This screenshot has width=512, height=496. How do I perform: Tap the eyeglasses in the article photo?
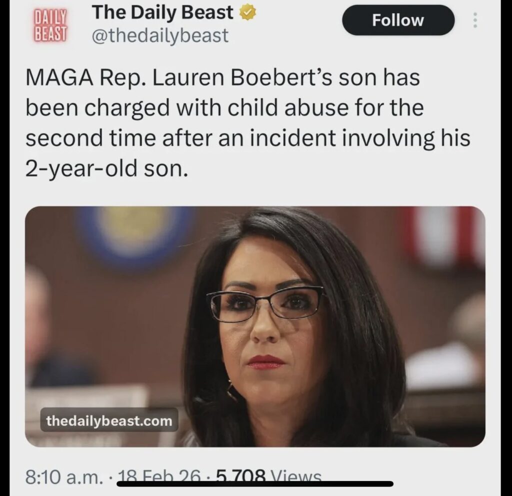click(x=266, y=304)
